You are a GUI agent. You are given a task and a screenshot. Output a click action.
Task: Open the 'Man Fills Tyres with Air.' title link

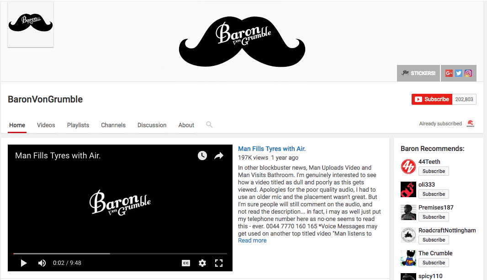[272, 149]
